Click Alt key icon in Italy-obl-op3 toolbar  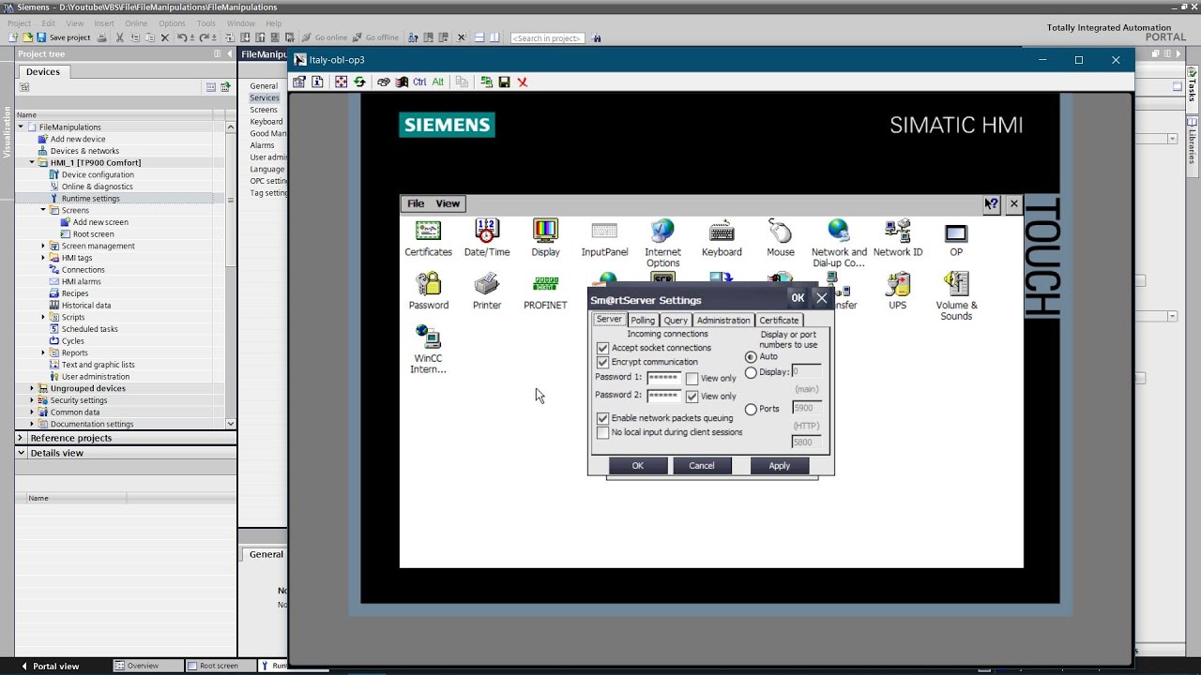pos(437,82)
